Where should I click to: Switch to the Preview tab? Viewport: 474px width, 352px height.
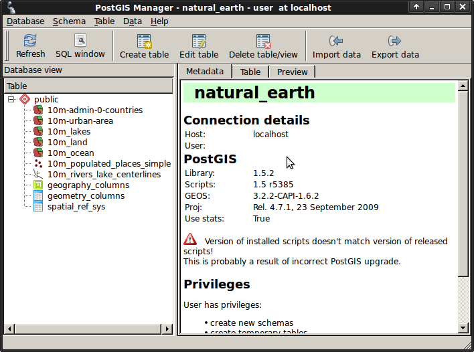(x=292, y=72)
